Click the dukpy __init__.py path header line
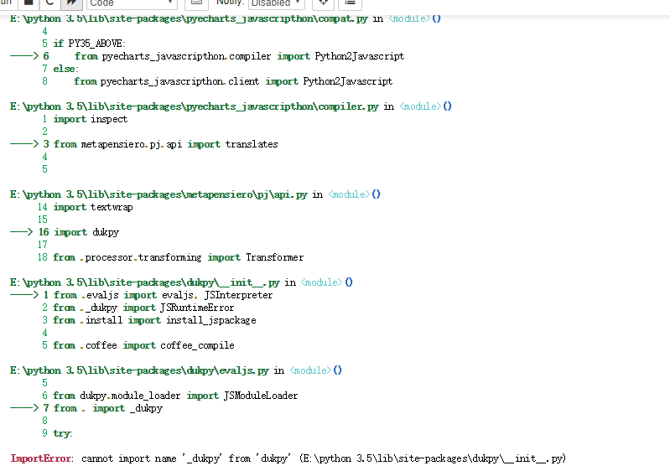This screenshot has height=471, width=670. point(181,282)
